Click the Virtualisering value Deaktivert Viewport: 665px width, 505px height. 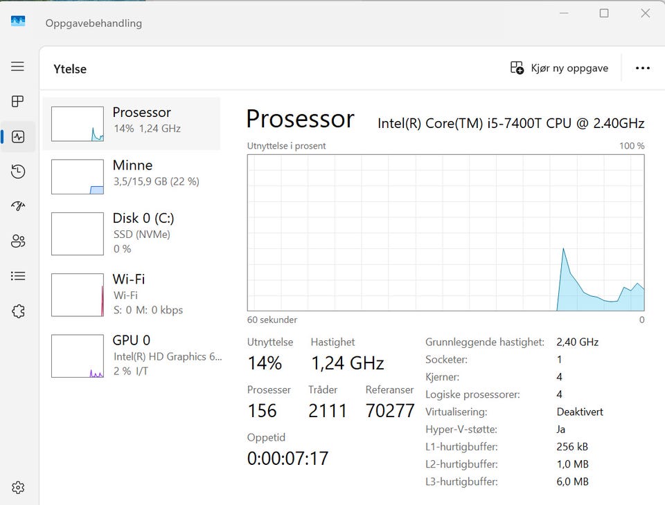[x=580, y=412]
